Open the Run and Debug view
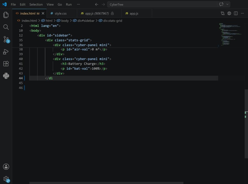Viewport: 248px width, 184px height. pos(6,52)
